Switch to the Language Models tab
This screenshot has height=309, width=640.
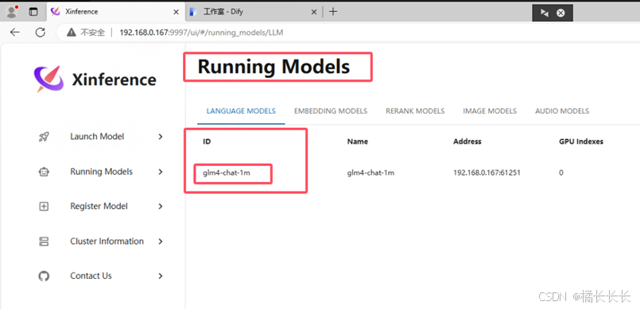(241, 111)
